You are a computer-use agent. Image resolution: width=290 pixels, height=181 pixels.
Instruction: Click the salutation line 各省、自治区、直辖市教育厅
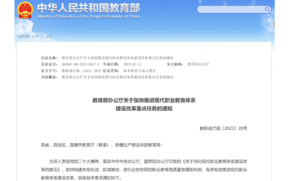point(101,145)
